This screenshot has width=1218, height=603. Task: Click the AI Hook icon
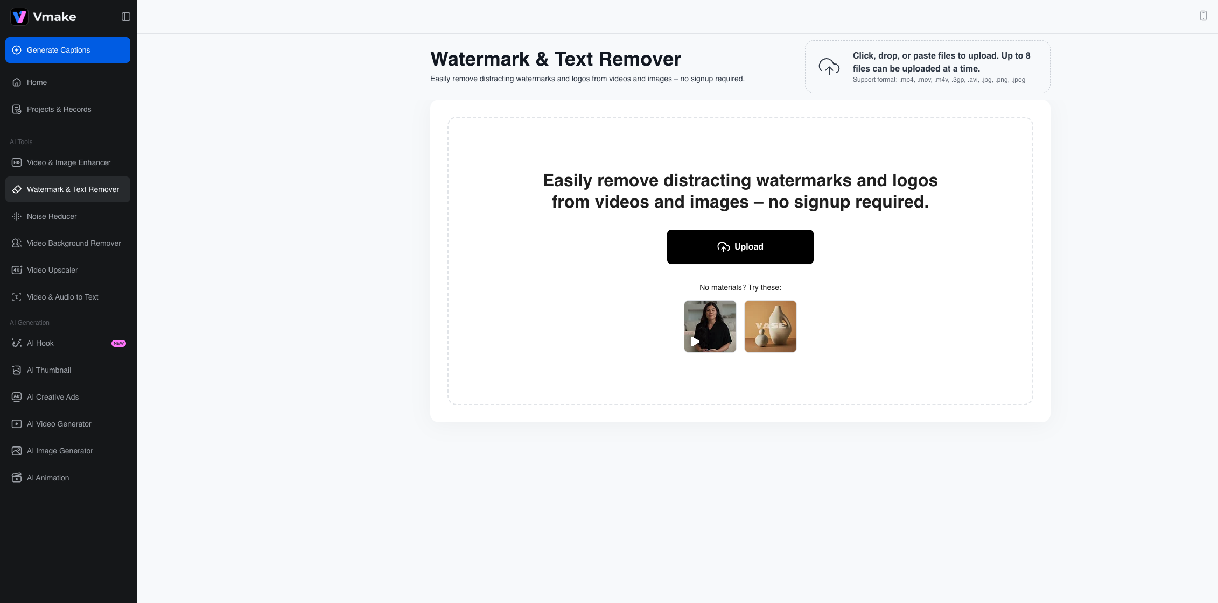(17, 343)
